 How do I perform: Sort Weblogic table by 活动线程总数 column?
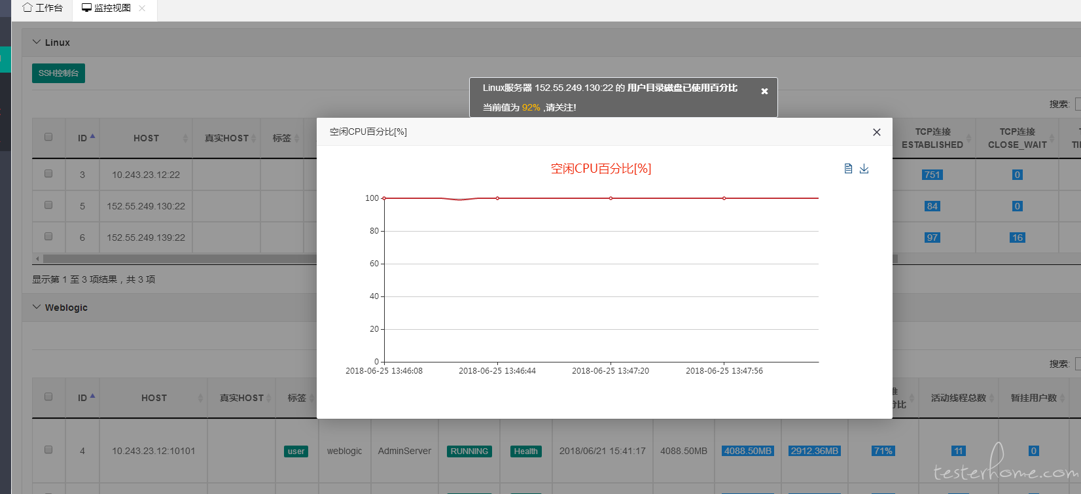pyautogui.click(x=959, y=398)
